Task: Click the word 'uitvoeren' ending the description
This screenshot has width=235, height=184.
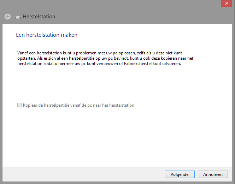Action: coord(171,64)
